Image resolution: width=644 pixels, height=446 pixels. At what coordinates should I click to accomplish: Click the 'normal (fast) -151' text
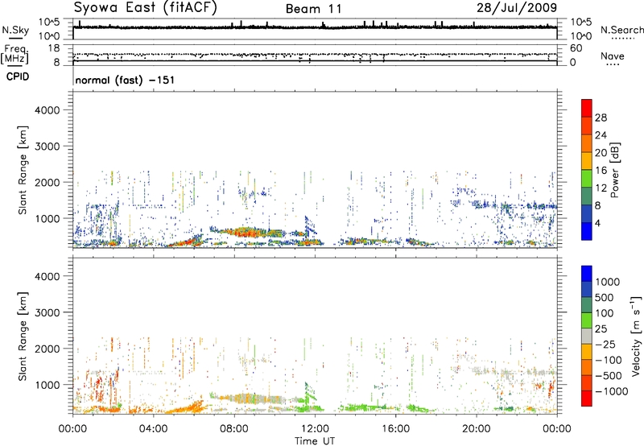[125, 80]
